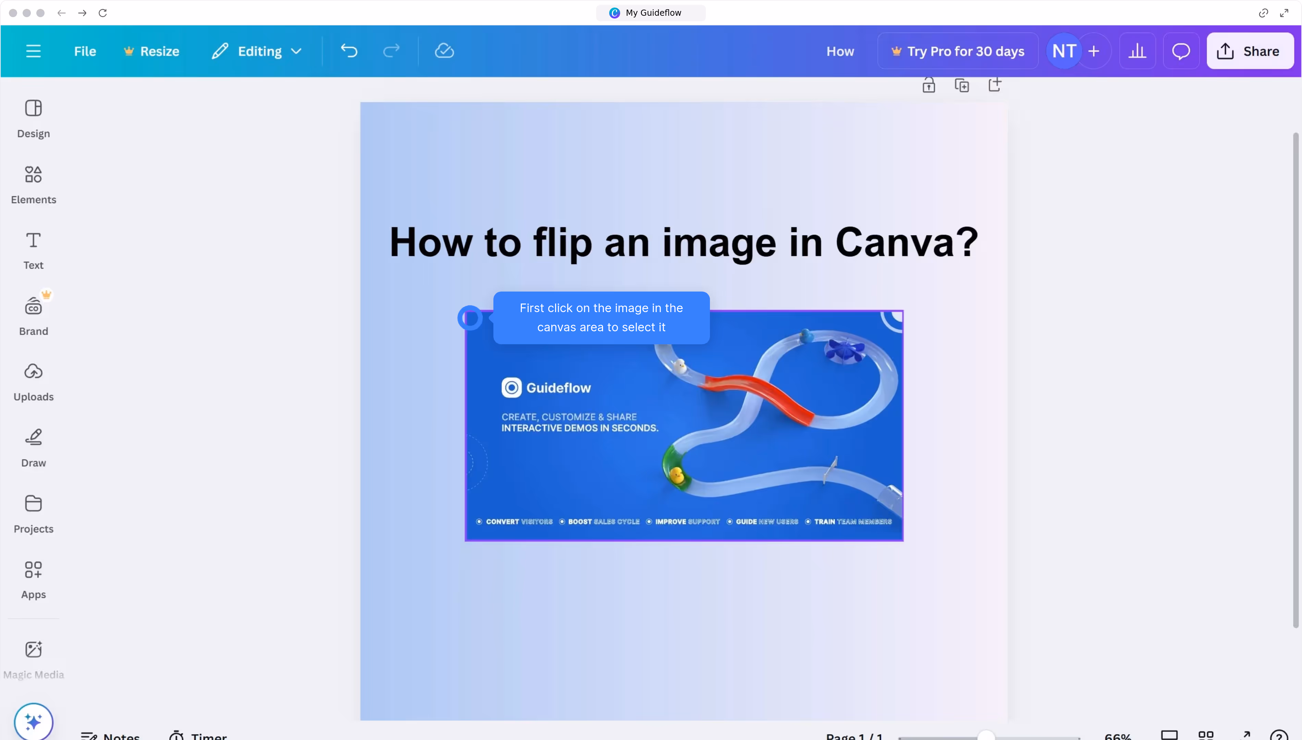Click the cloud save status icon

click(x=444, y=51)
